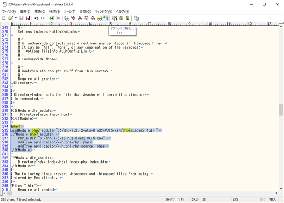
Task: Click the sakura app icon in title bar
Action: click(x=5, y=5)
